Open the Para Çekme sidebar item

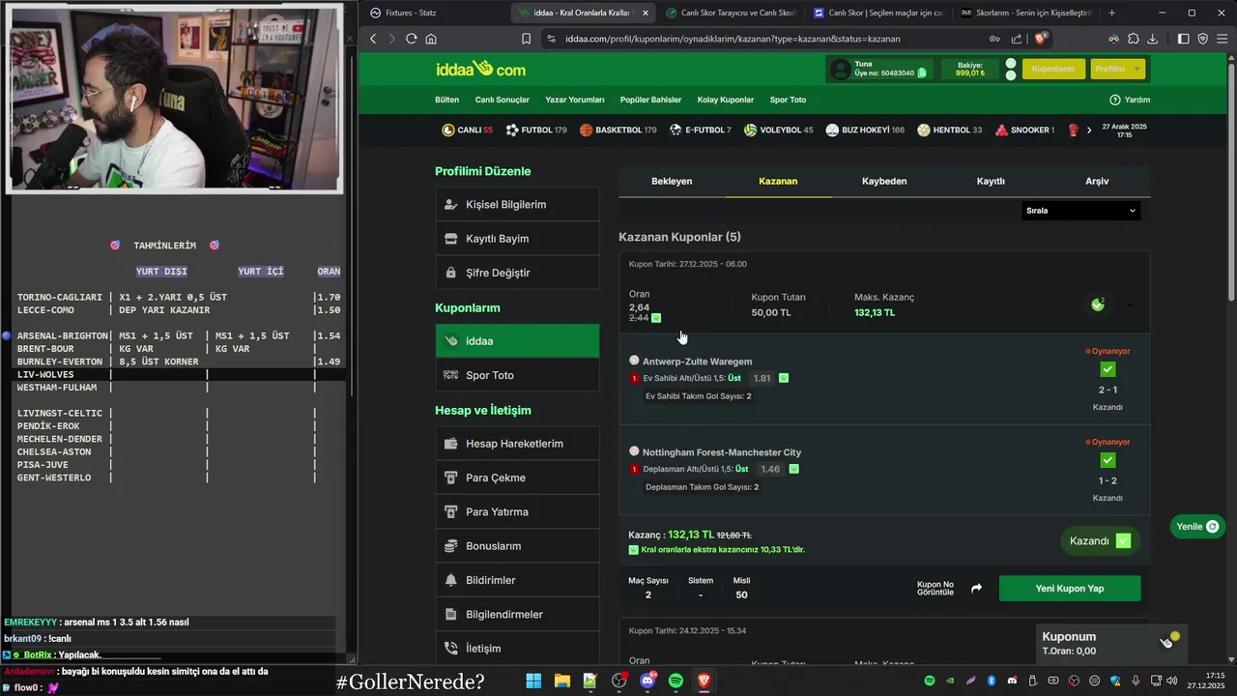[517, 478]
